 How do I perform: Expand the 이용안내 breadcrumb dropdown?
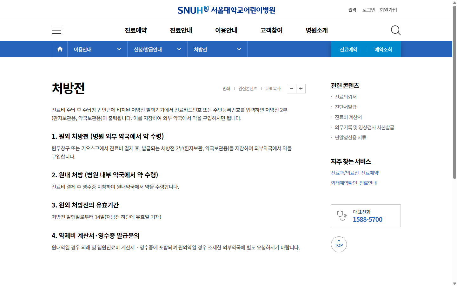pos(97,49)
